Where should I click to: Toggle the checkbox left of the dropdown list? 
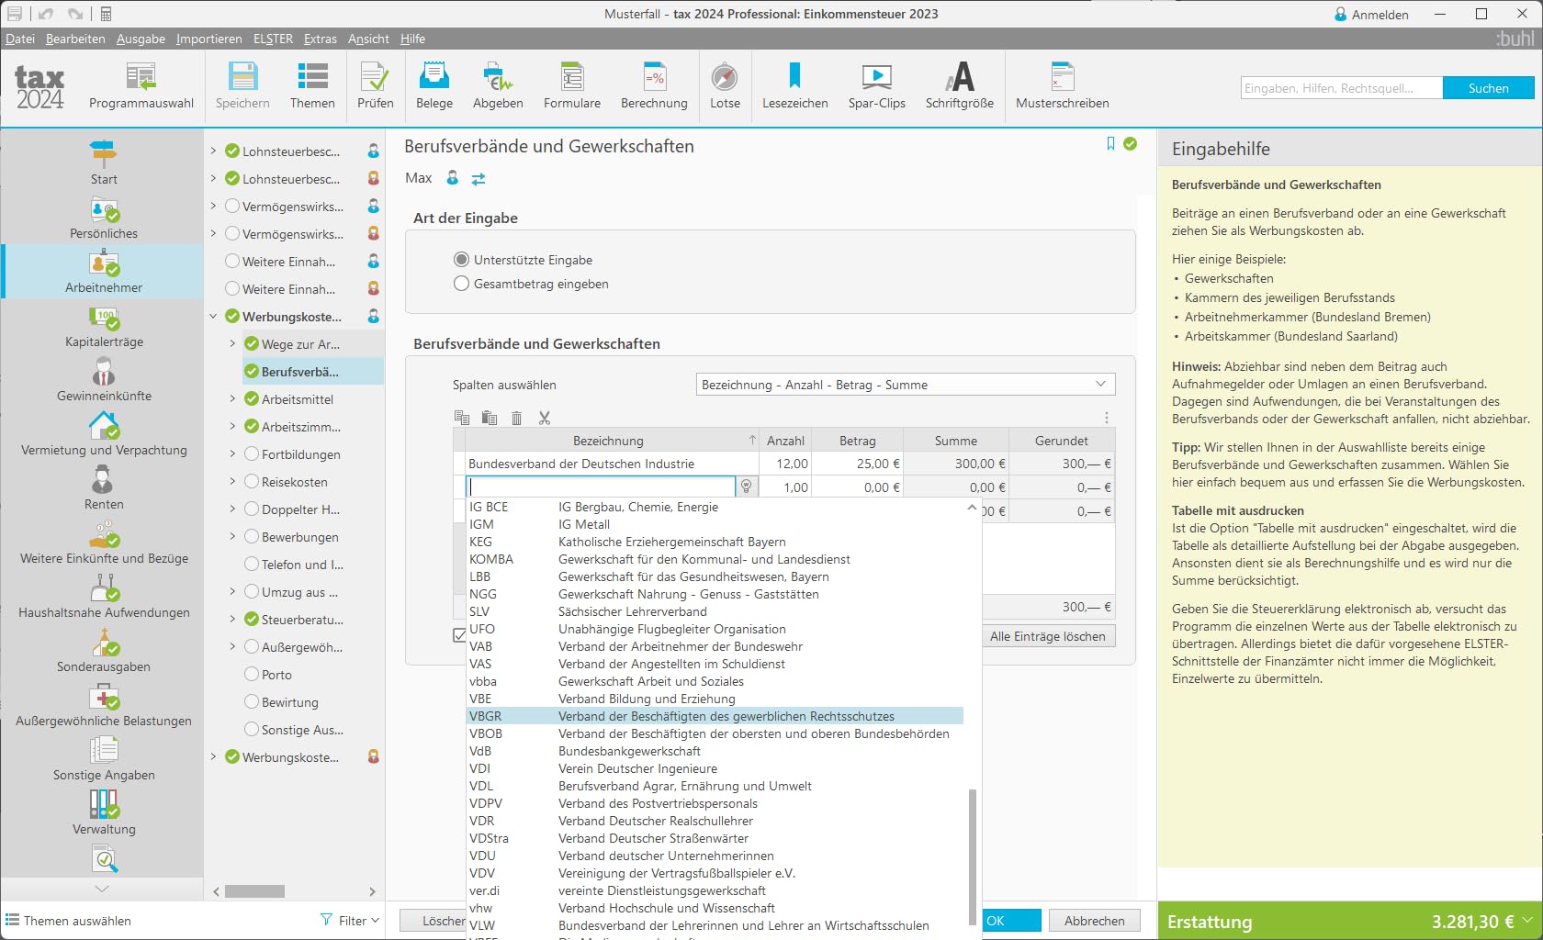[x=459, y=635]
